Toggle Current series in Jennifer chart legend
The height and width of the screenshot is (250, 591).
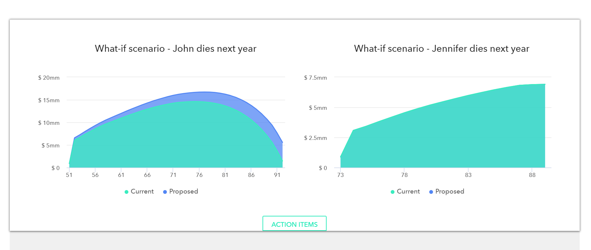(x=405, y=191)
